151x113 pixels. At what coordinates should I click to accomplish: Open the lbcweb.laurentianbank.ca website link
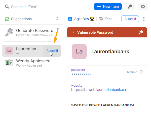click(x=104, y=89)
